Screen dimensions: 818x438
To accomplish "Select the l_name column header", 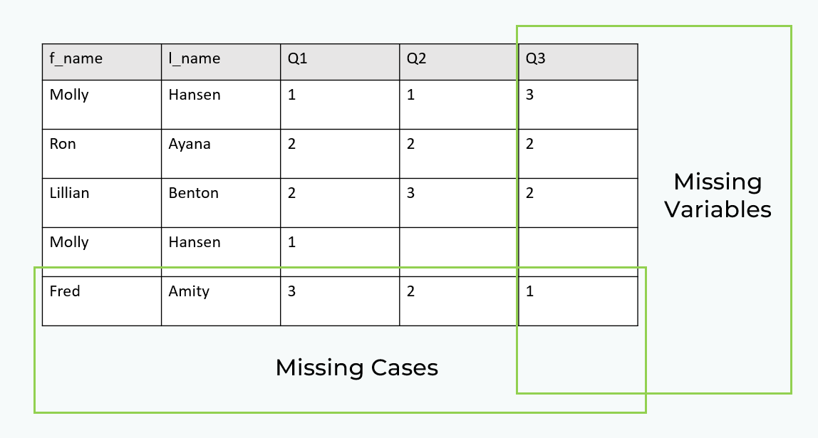I will (x=221, y=62).
